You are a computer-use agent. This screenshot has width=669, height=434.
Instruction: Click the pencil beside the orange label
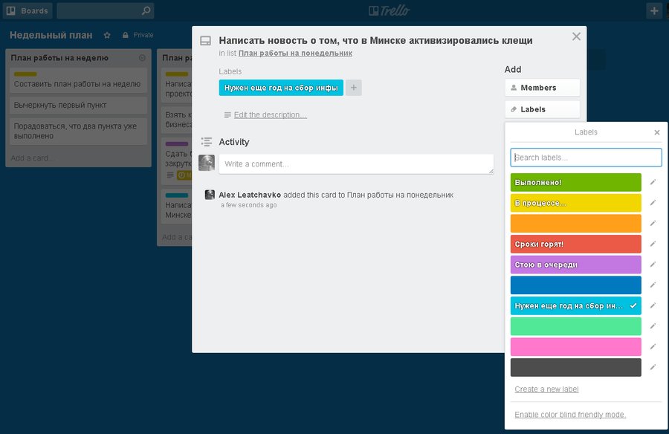pyautogui.click(x=653, y=223)
